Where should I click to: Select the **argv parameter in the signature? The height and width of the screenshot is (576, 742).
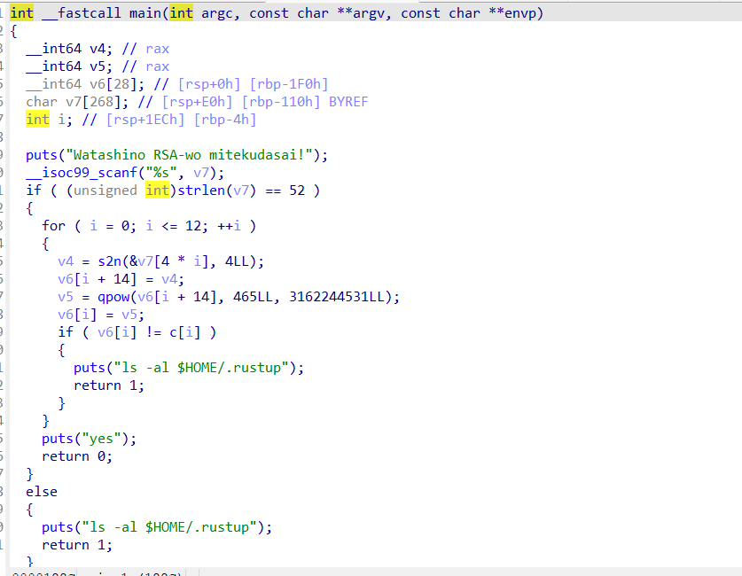point(361,13)
